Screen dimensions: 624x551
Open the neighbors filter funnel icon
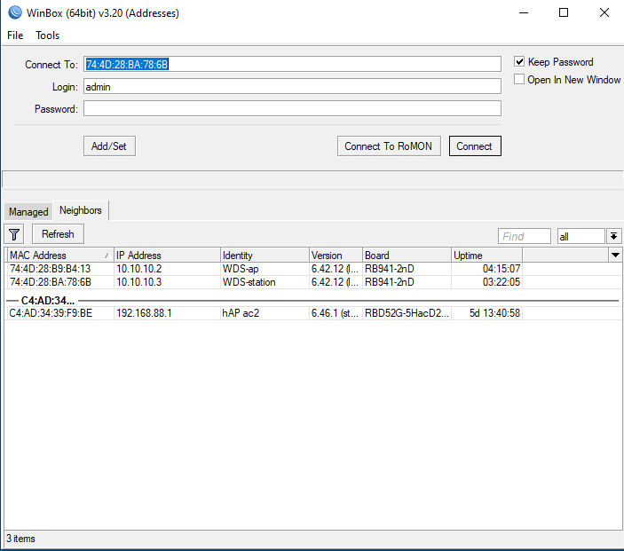[x=14, y=234]
